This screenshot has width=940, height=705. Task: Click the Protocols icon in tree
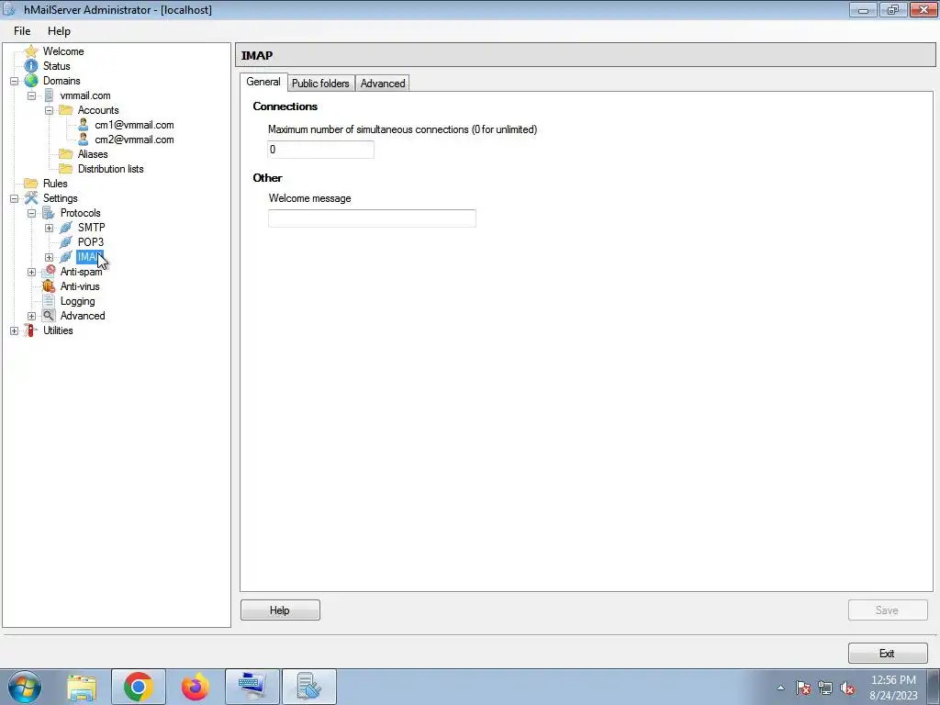[x=49, y=213]
